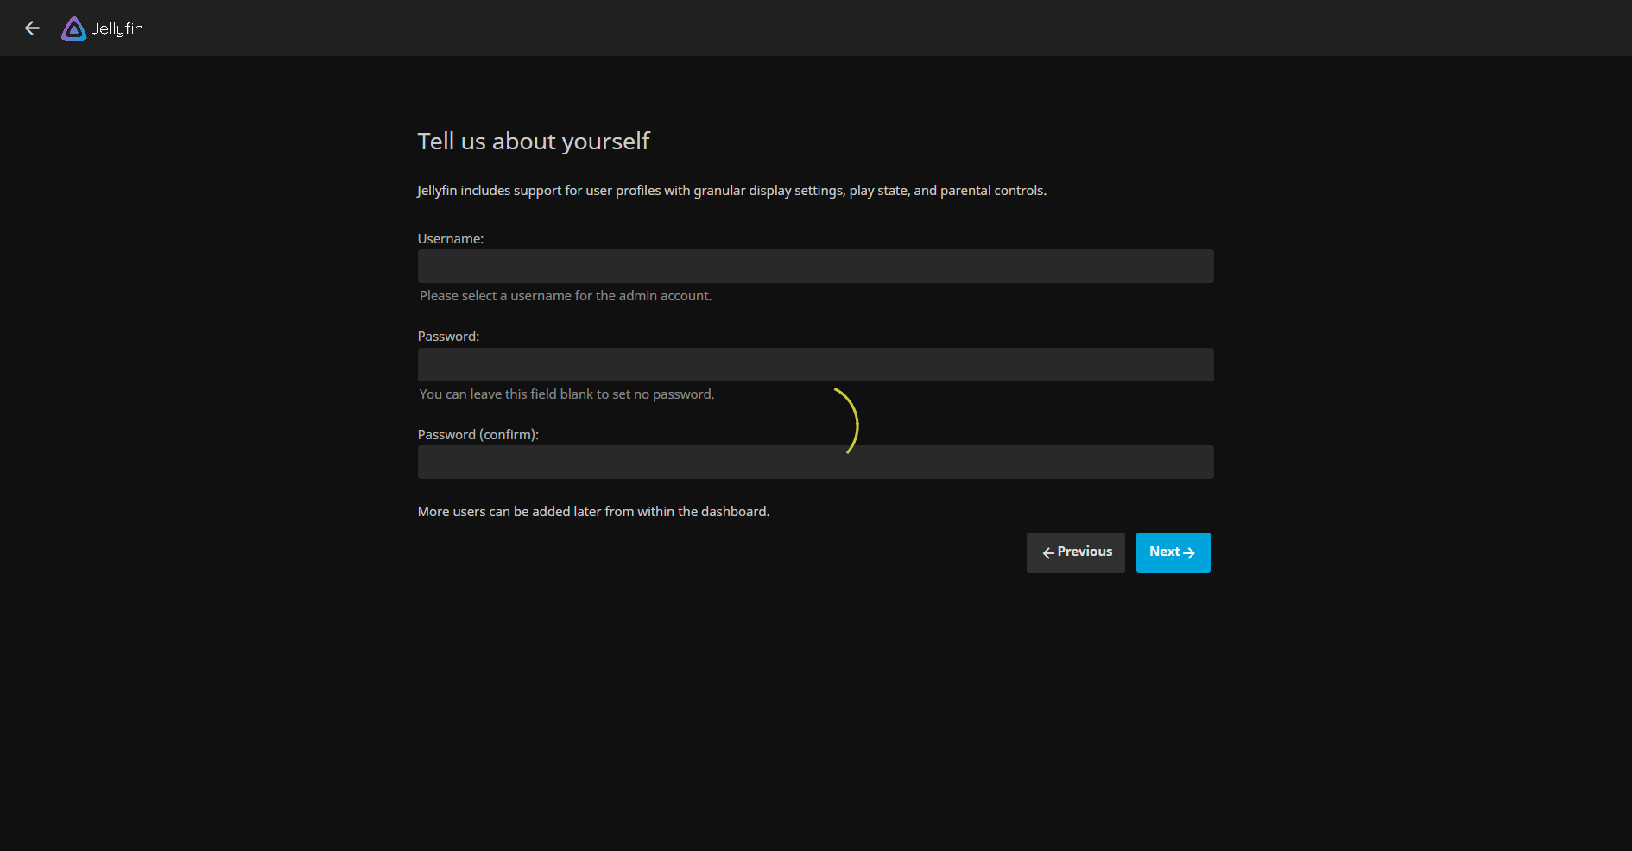This screenshot has height=851, width=1632.
Task: Click the admin account username hint text
Action: pyautogui.click(x=566, y=295)
